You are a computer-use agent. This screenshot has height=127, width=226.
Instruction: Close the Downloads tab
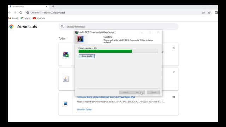pyautogui.click(x=46, y=6)
